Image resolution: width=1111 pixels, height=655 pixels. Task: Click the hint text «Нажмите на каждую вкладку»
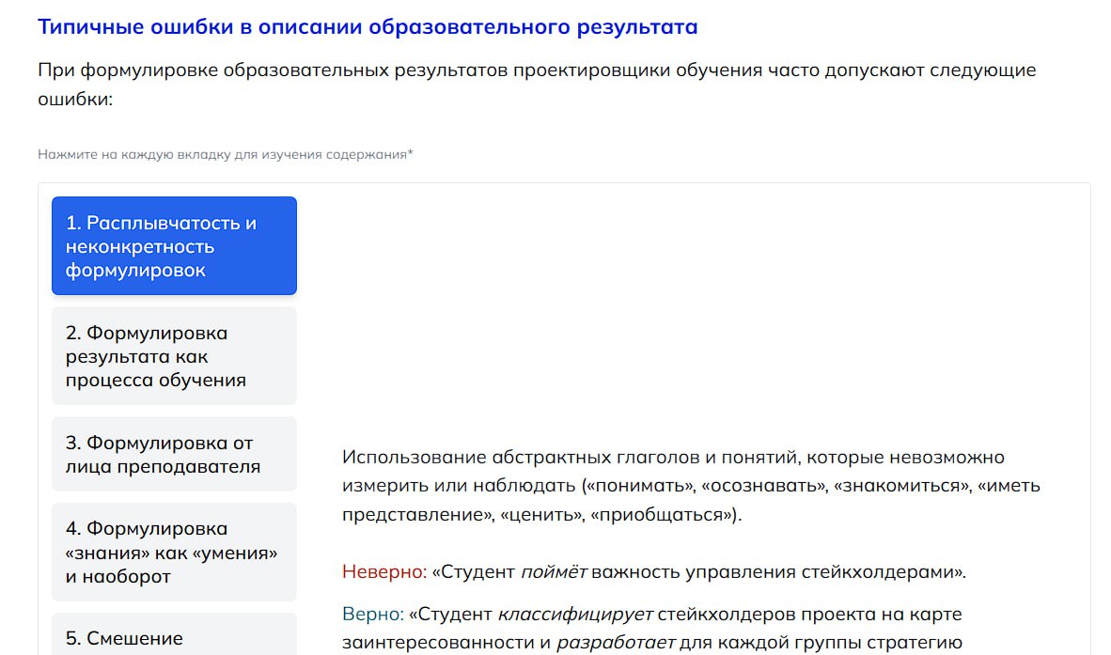pyautogui.click(x=226, y=153)
